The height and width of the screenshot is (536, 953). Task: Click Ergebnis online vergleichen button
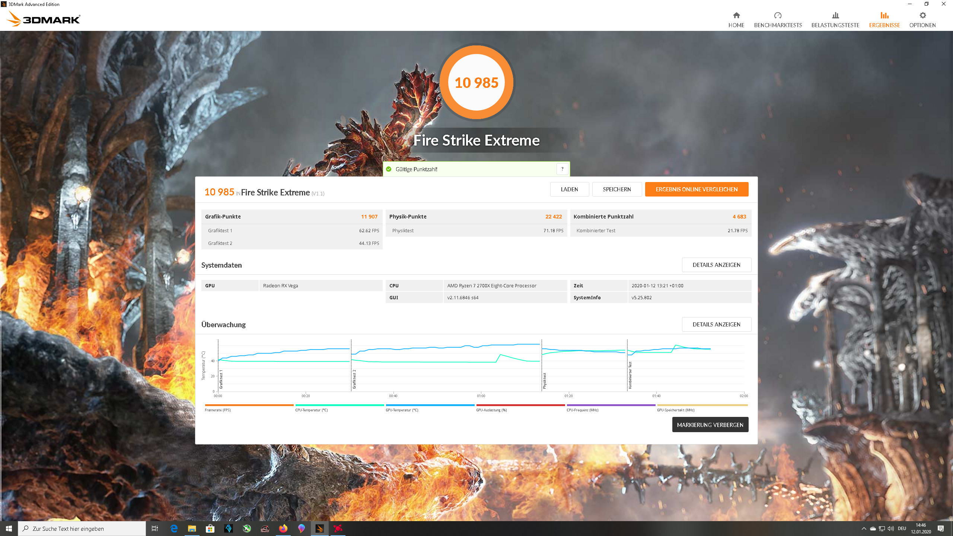(x=696, y=189)
